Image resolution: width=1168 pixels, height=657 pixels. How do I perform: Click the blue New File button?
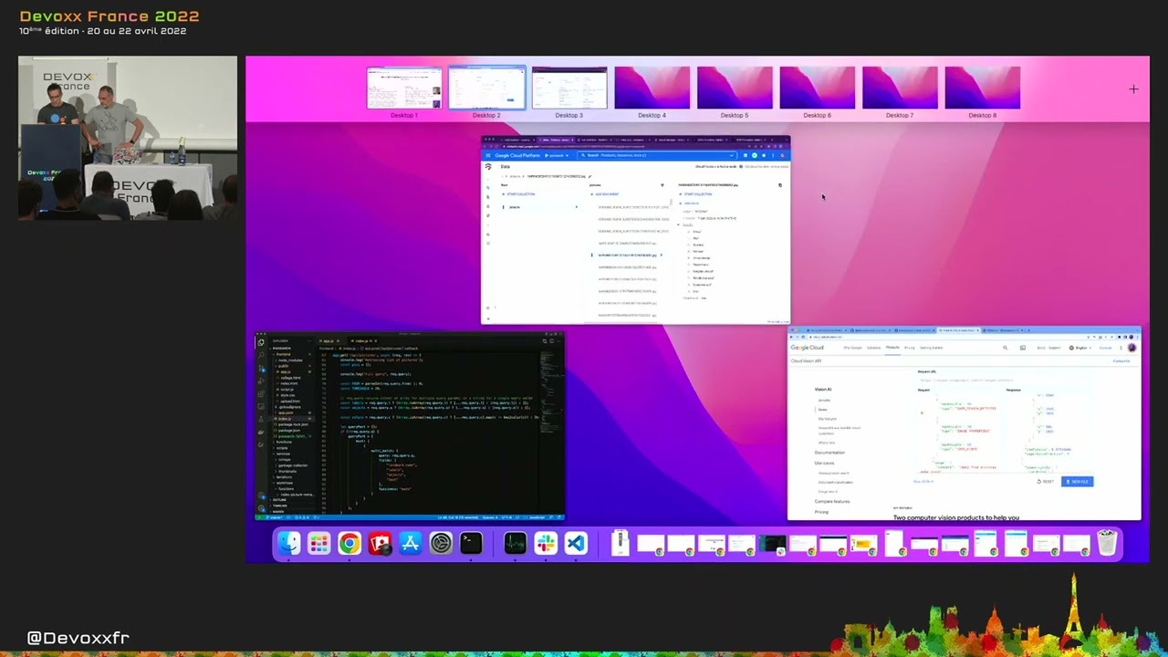[1077, 482]
